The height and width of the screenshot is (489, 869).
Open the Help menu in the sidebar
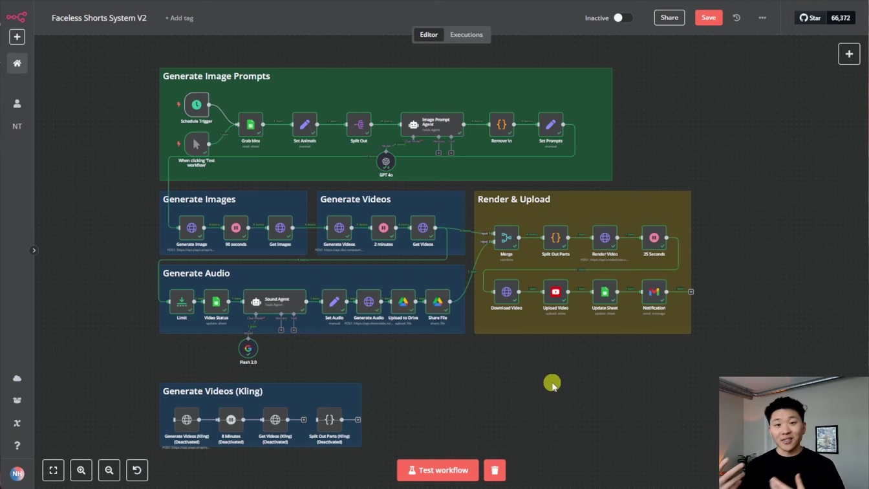tap(17, 446)
